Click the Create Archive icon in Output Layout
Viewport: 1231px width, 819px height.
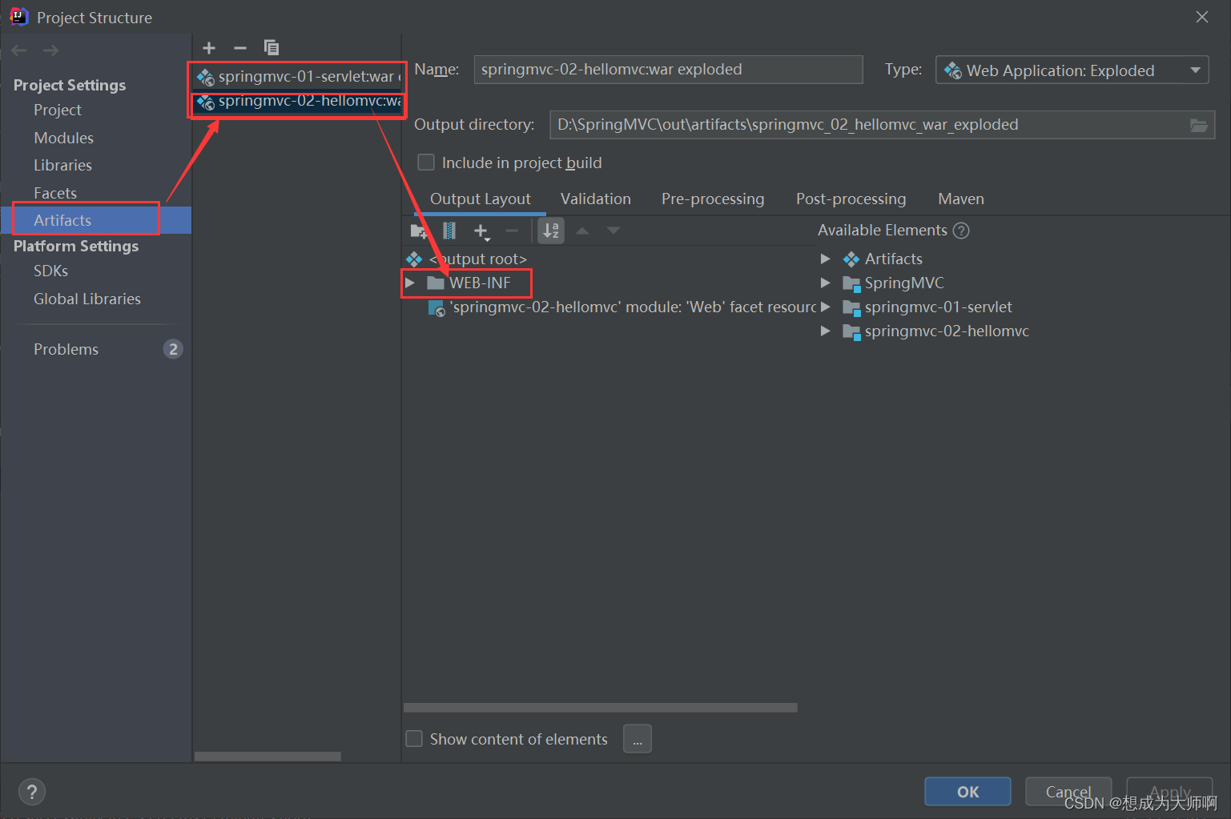449,231
